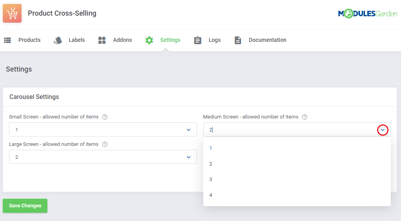Pick option 3 in the open dropdown list
The width and height of the screenshot is (401, 221).
[x=297, y=180]
